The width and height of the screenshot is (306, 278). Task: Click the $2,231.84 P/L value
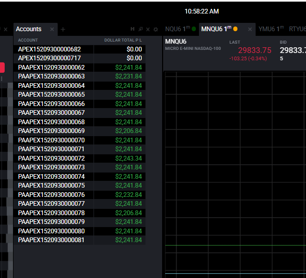click(128, 76)
